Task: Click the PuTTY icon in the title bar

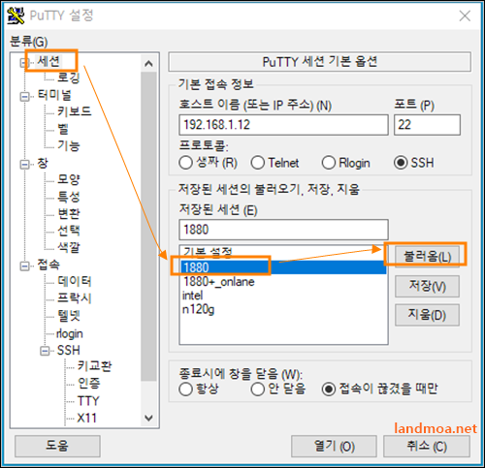Action: [16, 16]
